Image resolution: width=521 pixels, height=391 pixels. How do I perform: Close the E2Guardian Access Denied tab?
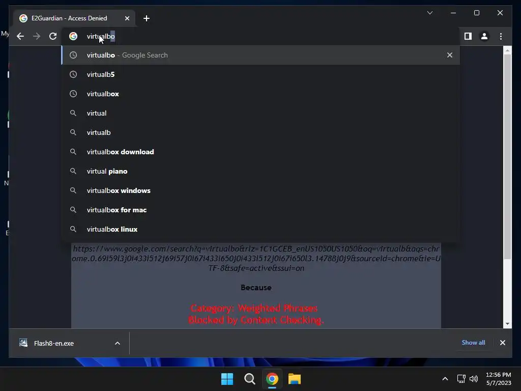(x=127, y=18)
